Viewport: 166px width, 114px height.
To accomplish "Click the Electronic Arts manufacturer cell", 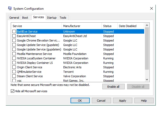I will pos(72,67).
